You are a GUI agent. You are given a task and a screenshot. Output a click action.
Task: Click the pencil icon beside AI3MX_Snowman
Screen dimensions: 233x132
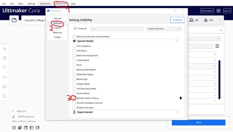(13, 117)
